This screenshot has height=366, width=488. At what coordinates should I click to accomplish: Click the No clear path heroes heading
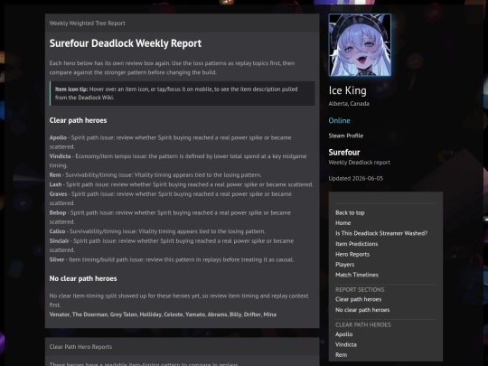pyautogui.click(x=83, y=278)
